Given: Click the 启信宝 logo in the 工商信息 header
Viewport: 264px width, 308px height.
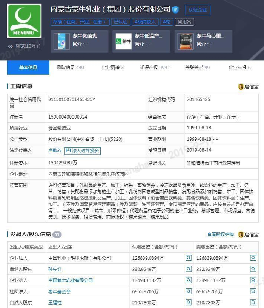Looking at the screenshot, I should coord(248,87).
